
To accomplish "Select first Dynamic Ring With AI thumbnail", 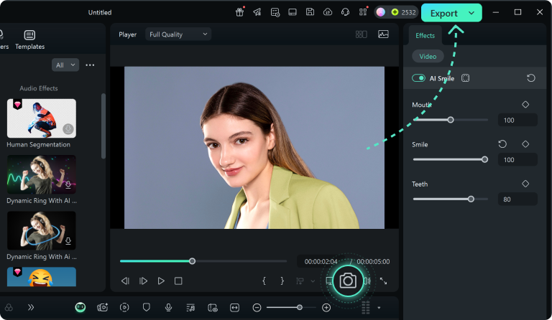I will click(42, 174).
